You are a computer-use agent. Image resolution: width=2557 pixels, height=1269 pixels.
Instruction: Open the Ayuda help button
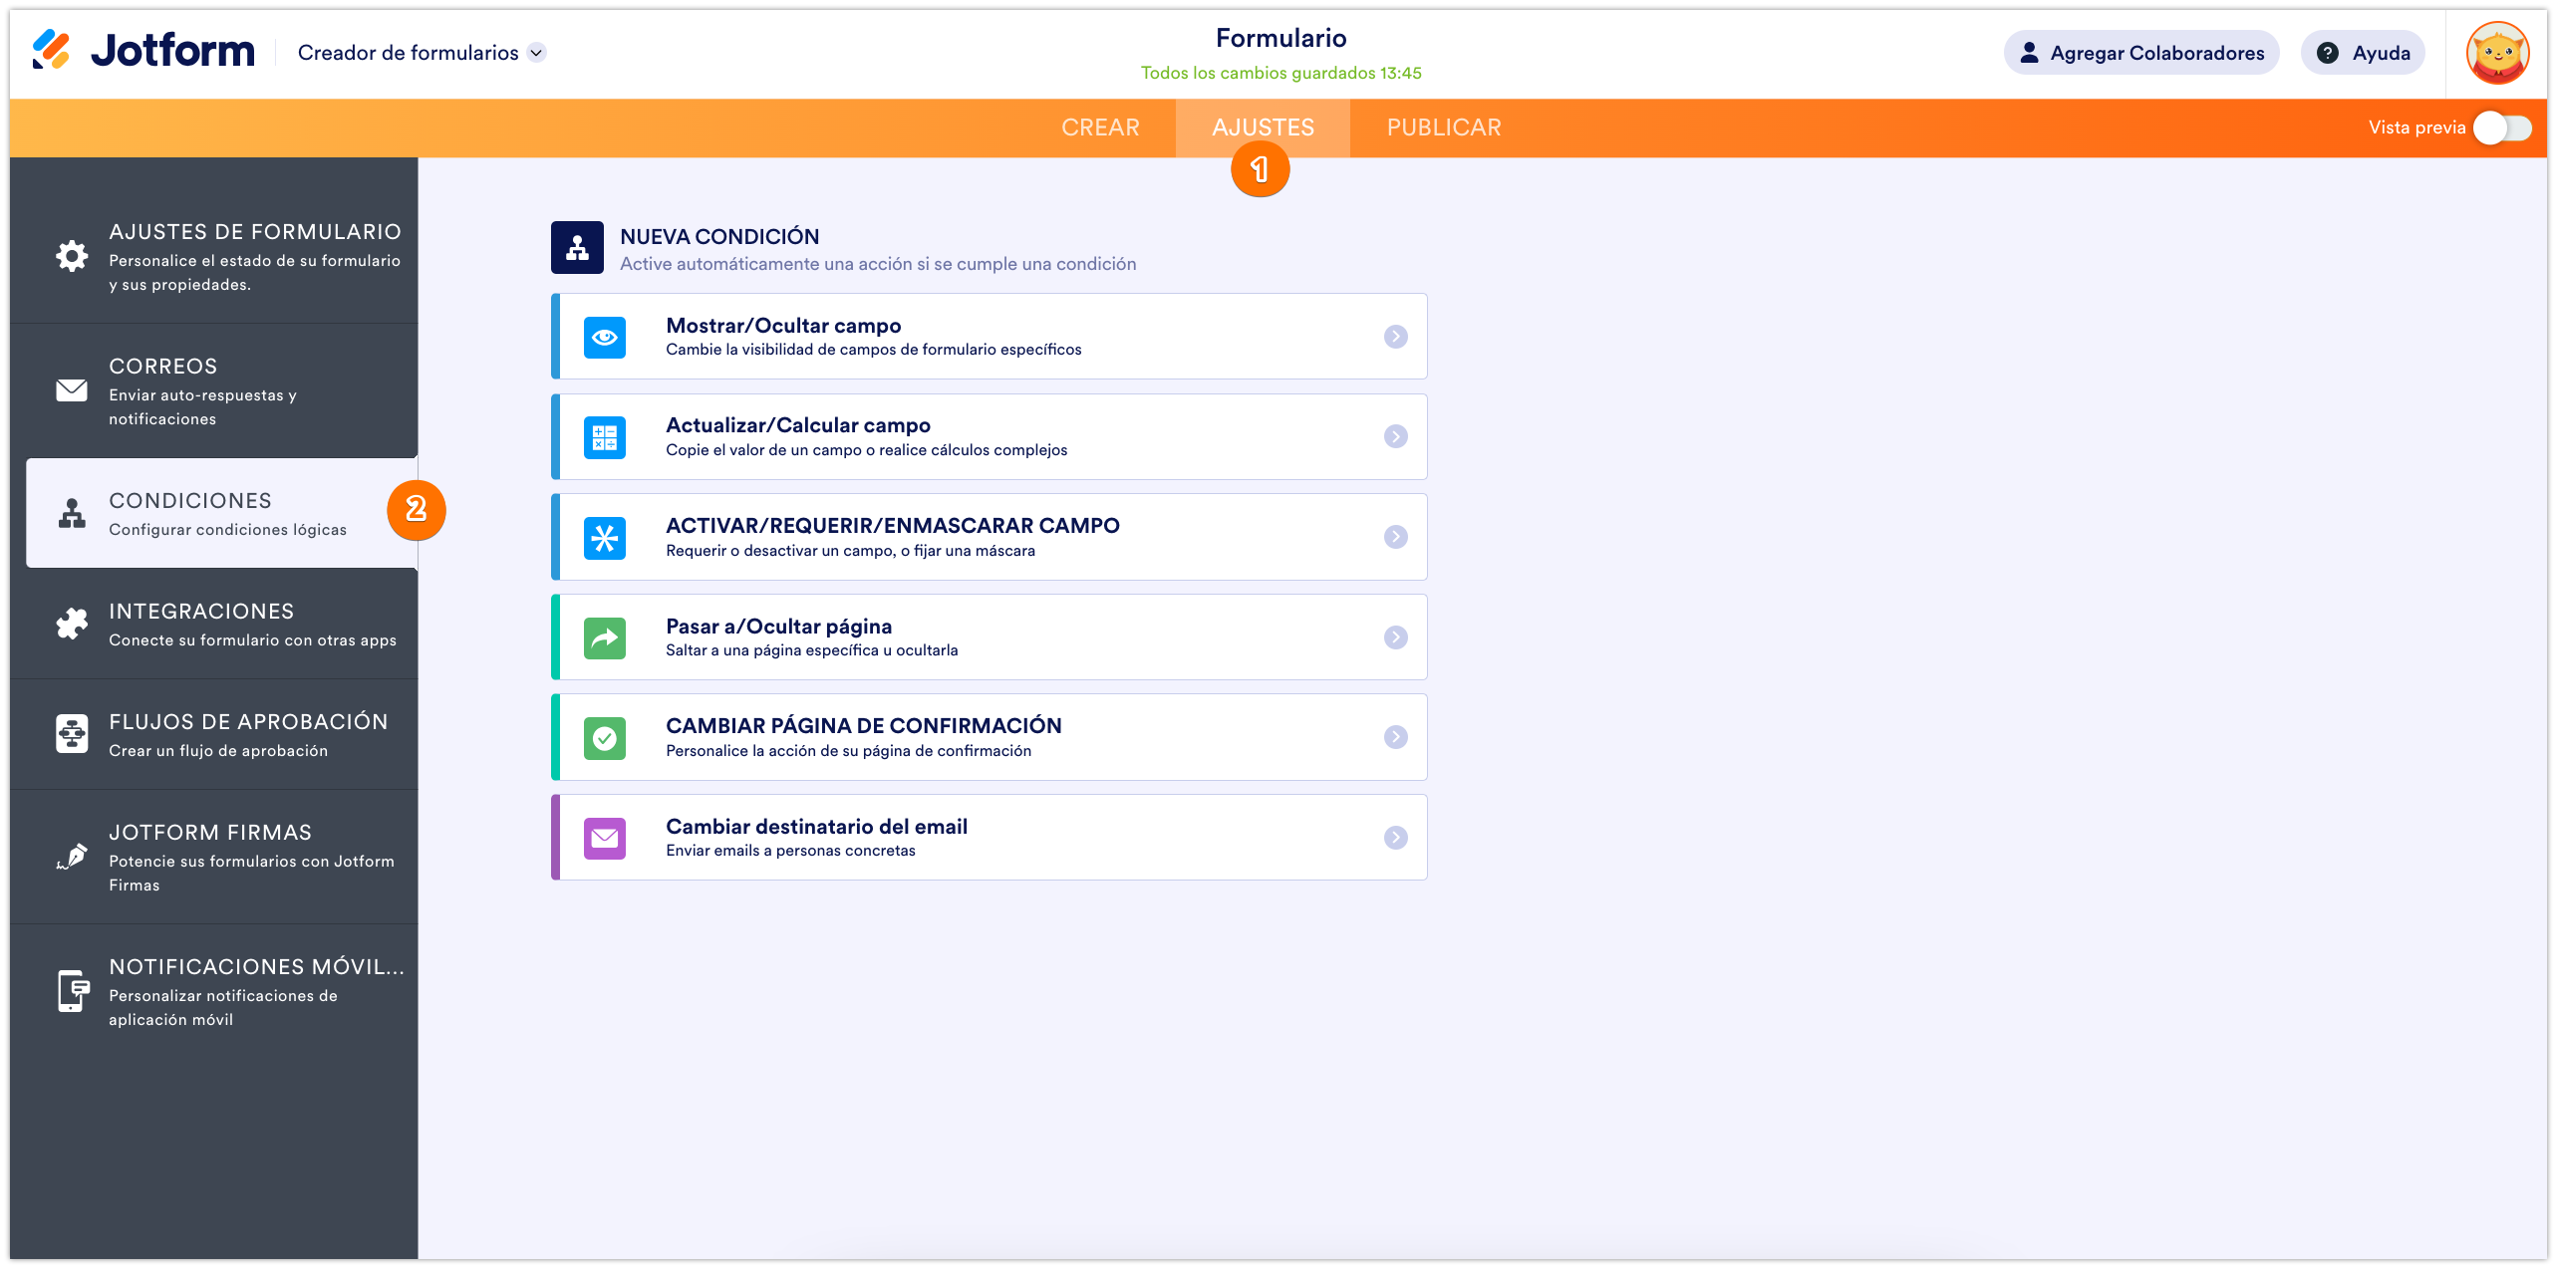pyautogui.click(x=2363, y=53)
